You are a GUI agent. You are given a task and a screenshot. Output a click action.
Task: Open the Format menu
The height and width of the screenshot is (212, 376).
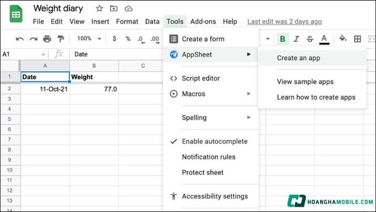click(127, 22)
